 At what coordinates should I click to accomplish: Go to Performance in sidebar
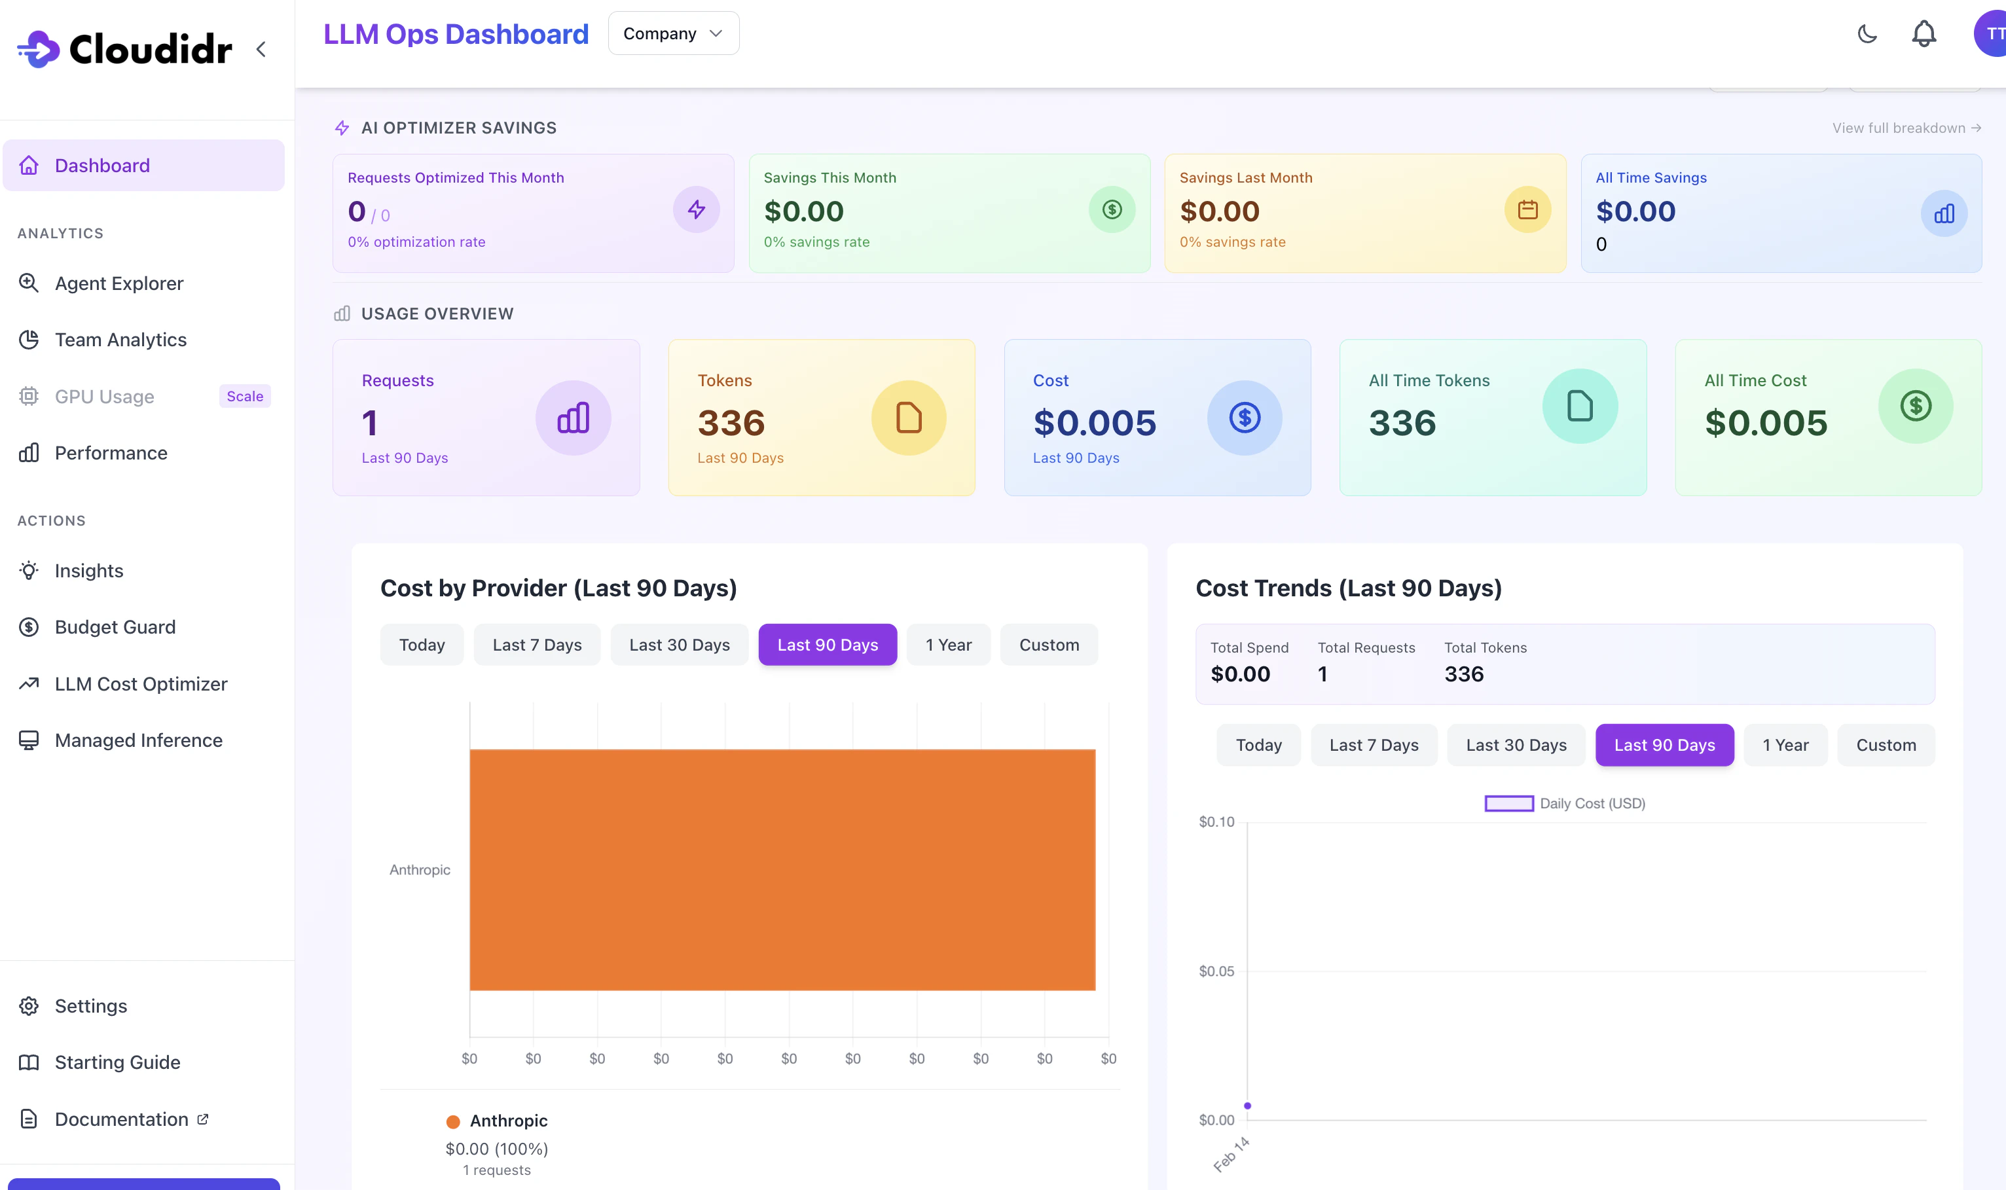pos(111,453)
